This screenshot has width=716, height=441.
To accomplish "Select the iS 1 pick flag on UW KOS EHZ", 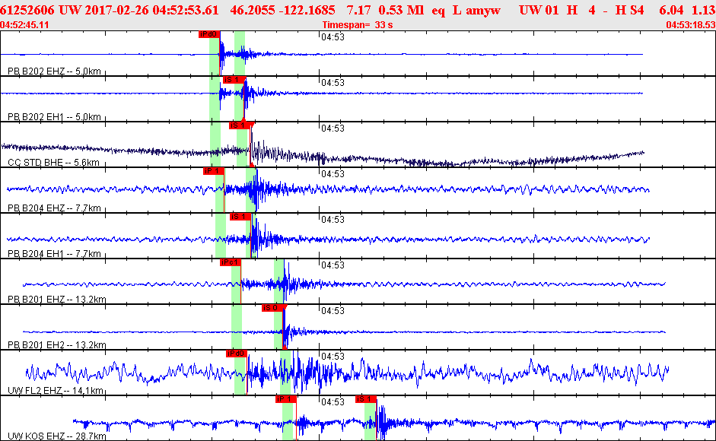I will point(366,399).
